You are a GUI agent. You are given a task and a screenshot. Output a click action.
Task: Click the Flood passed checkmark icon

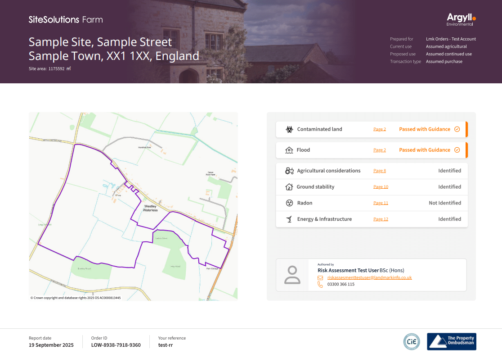tap(457, 150)
